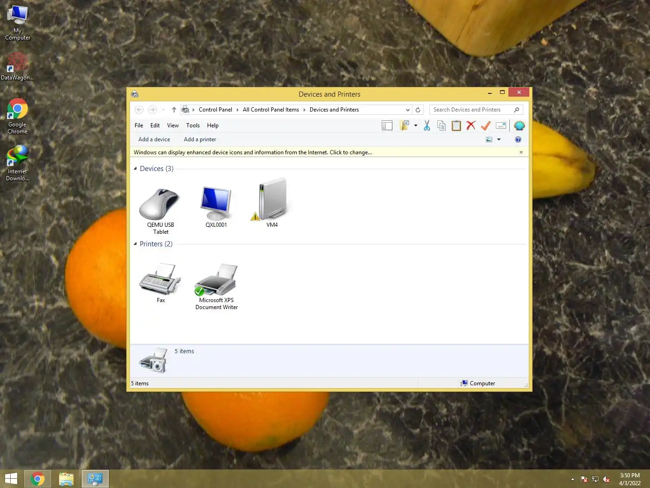This screenshot has width=650, height=488.
Task: Click the change view icon
Action: click(489, 139)
